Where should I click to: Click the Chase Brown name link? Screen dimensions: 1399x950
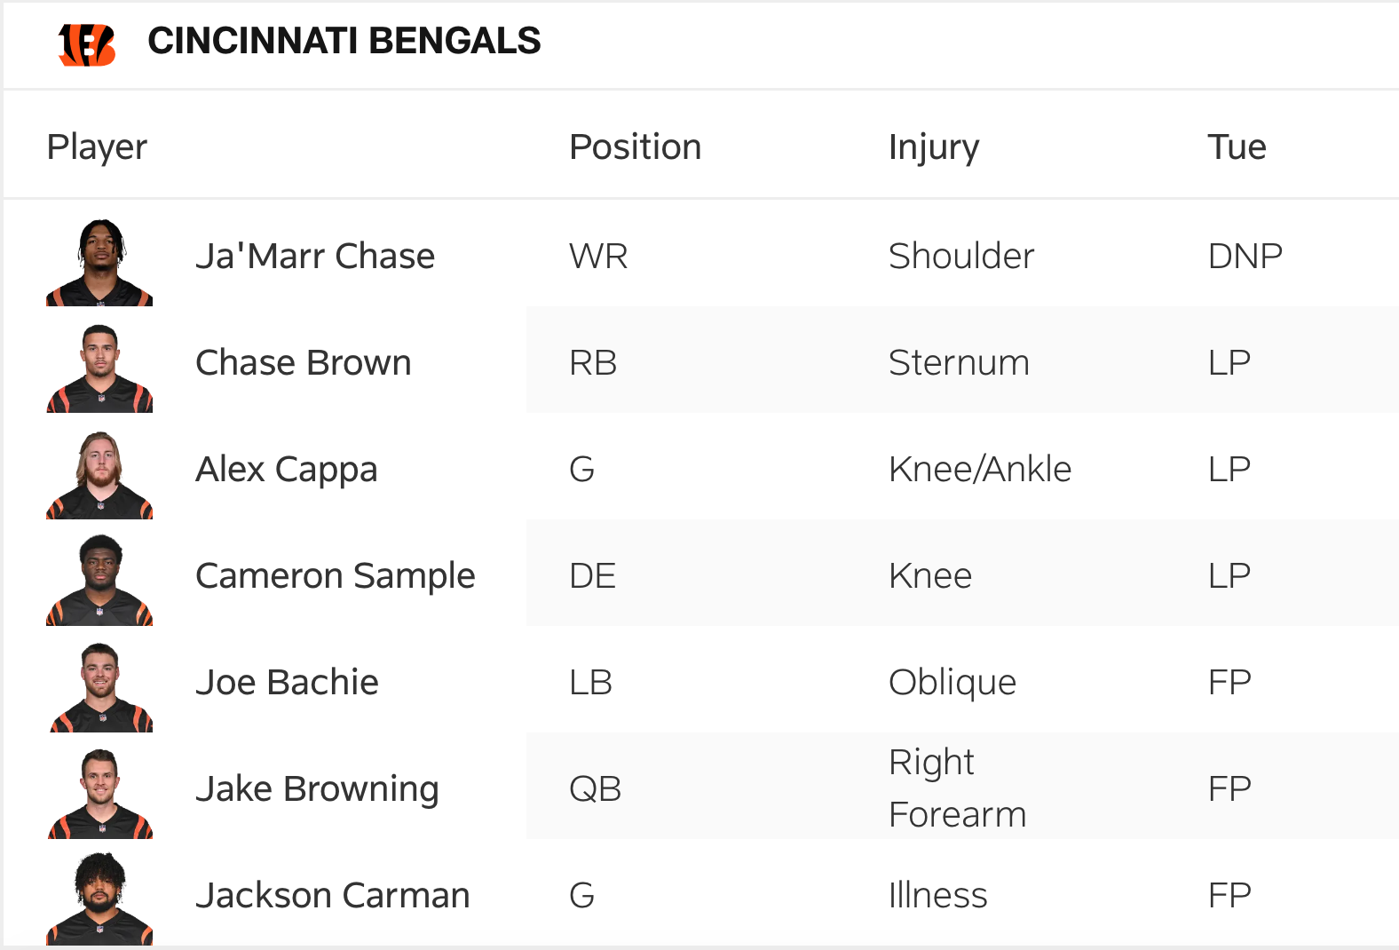tap(303, 363)
